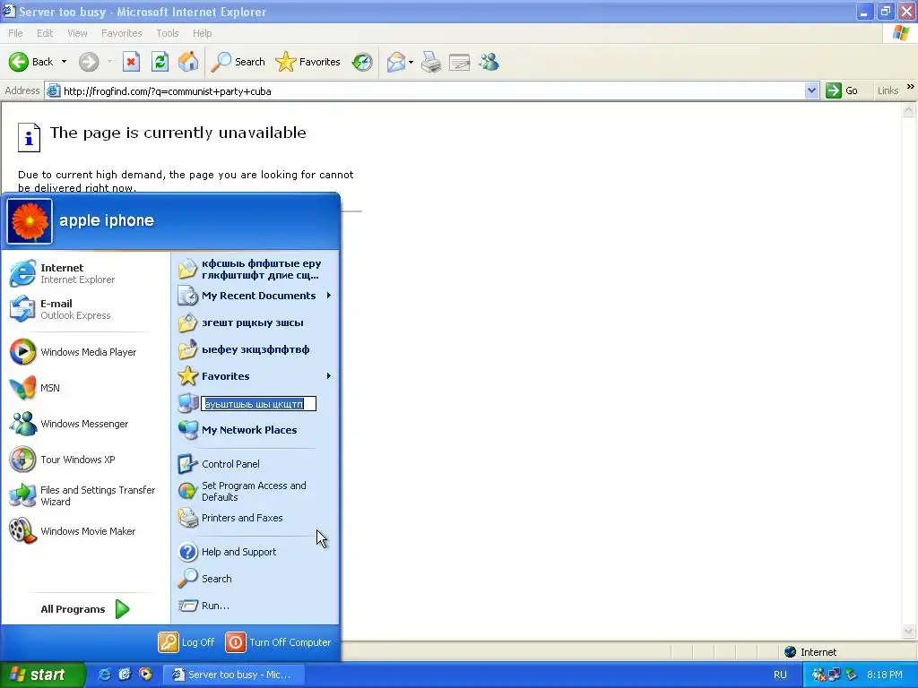
Task: Open Set Program Access and Defaults
Action: click(255, 492)
